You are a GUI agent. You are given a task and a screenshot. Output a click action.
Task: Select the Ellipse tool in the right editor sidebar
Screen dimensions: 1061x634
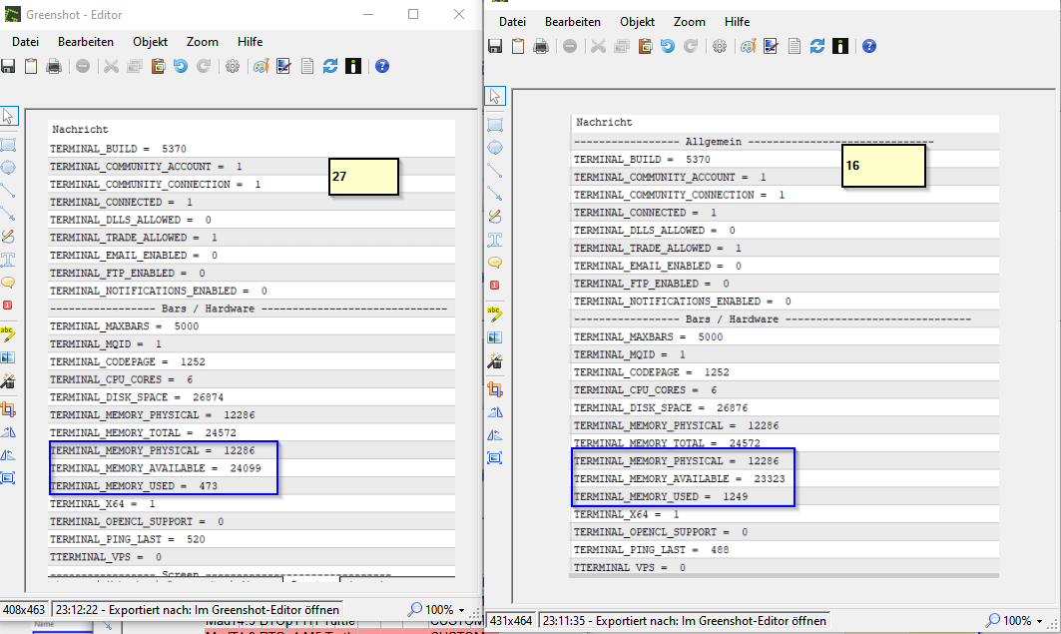495,148
